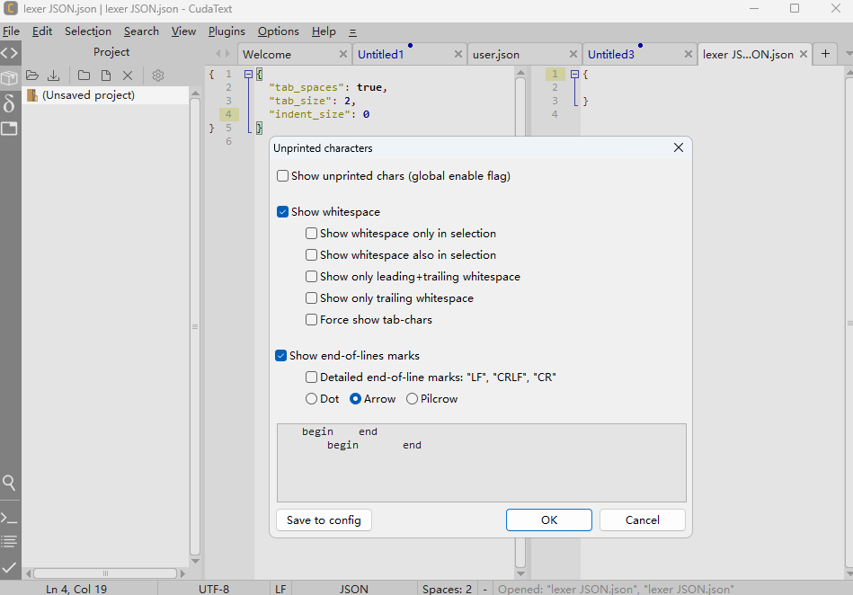Click the Open project folder icon
Viewport: 853px width, 595px height.
32,75
